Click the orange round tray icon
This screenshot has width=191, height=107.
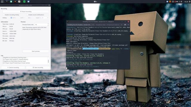170,1
